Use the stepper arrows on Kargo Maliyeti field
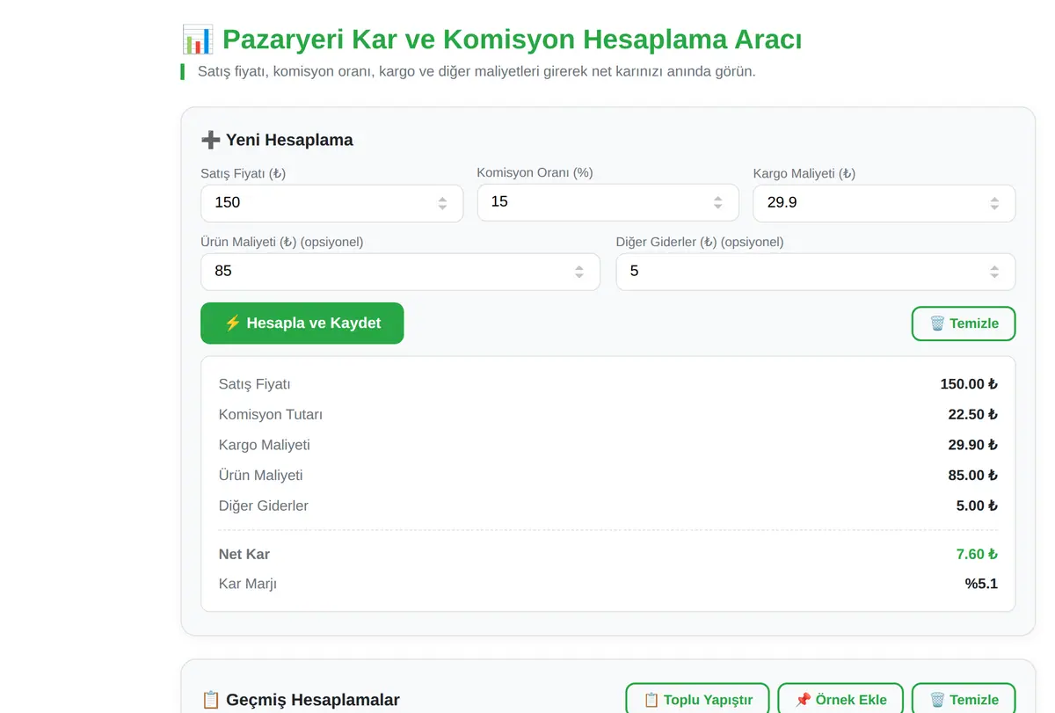The width and height of the screenshot is (1055, 713). [x=994, y=203]
